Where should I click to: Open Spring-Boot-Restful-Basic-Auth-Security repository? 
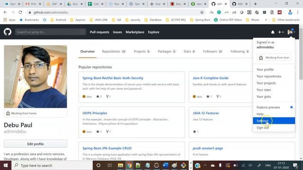113,78
